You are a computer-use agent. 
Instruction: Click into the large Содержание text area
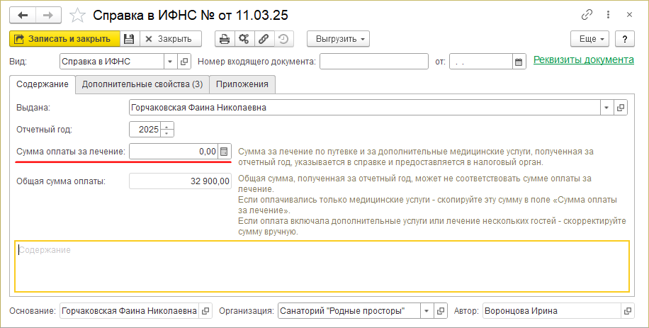(322, 266)
